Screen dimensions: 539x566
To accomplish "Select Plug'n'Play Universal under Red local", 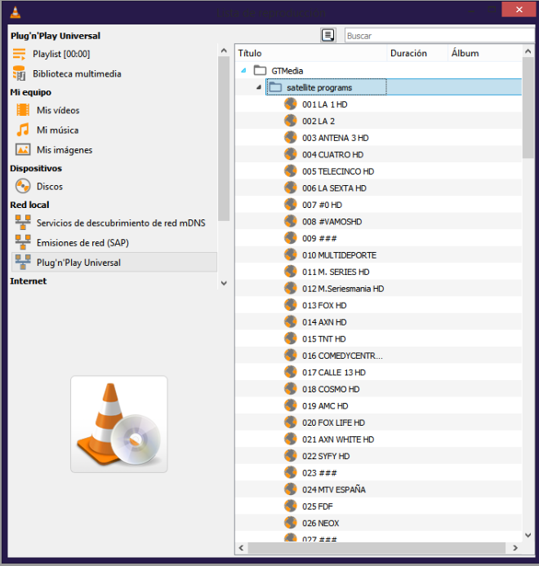I will [x=114, y=263].
